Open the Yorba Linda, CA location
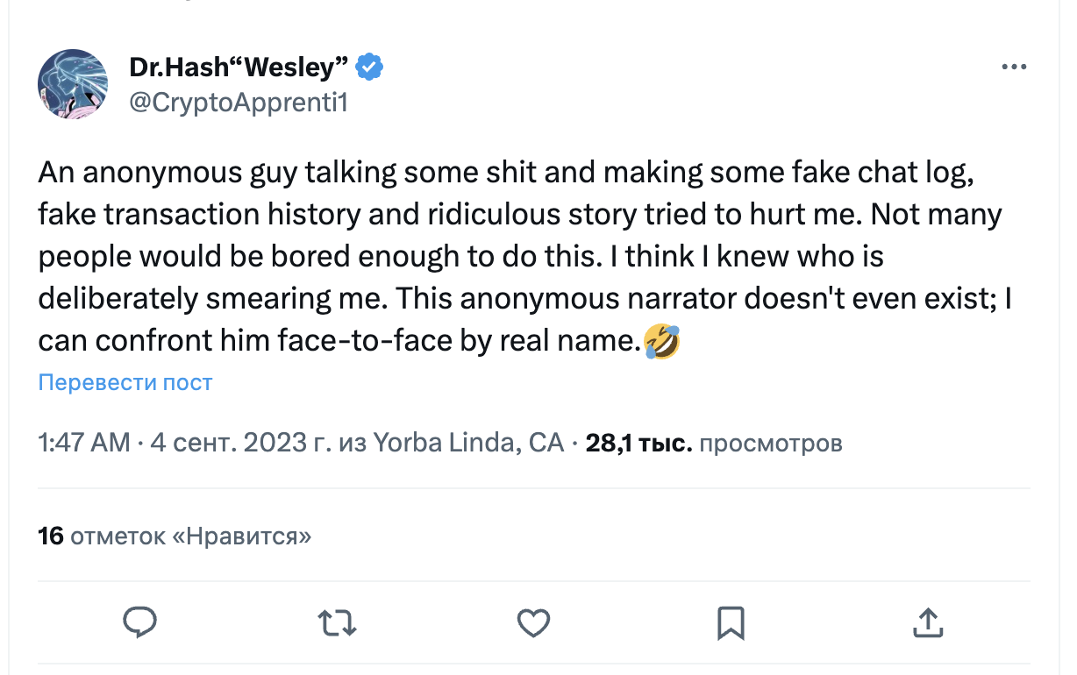The height and width of the screenshot is (675, 1077). [468, 443]
